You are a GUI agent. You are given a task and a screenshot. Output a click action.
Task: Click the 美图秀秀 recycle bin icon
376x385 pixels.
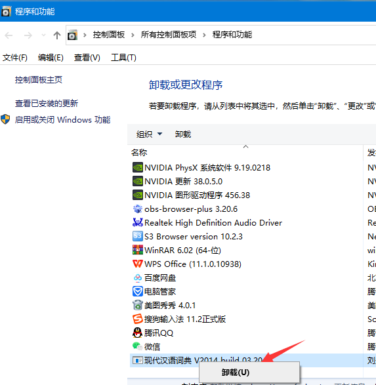click(138, 305)
